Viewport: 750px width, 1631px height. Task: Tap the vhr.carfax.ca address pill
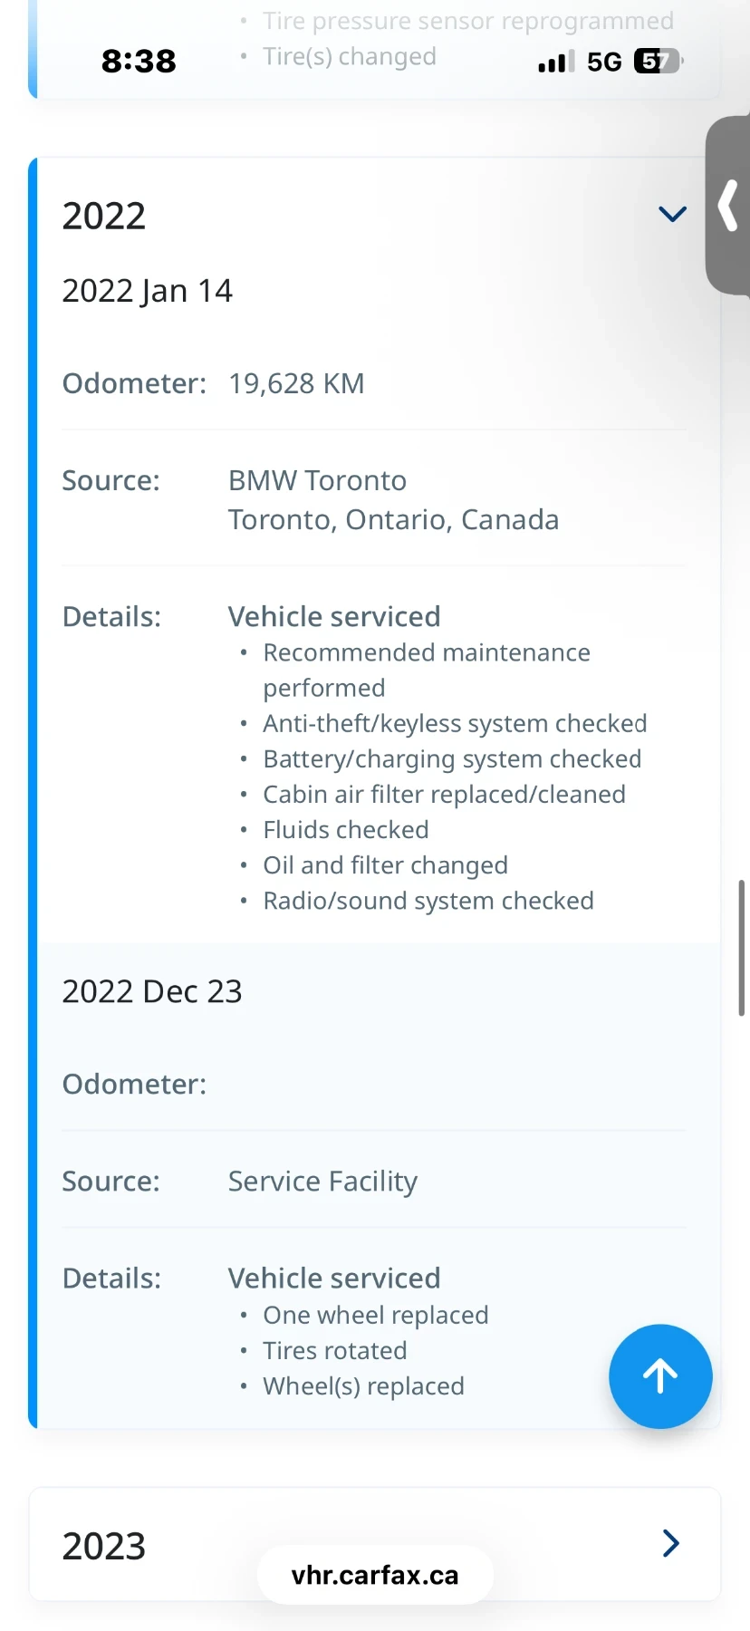point(375,1575)
